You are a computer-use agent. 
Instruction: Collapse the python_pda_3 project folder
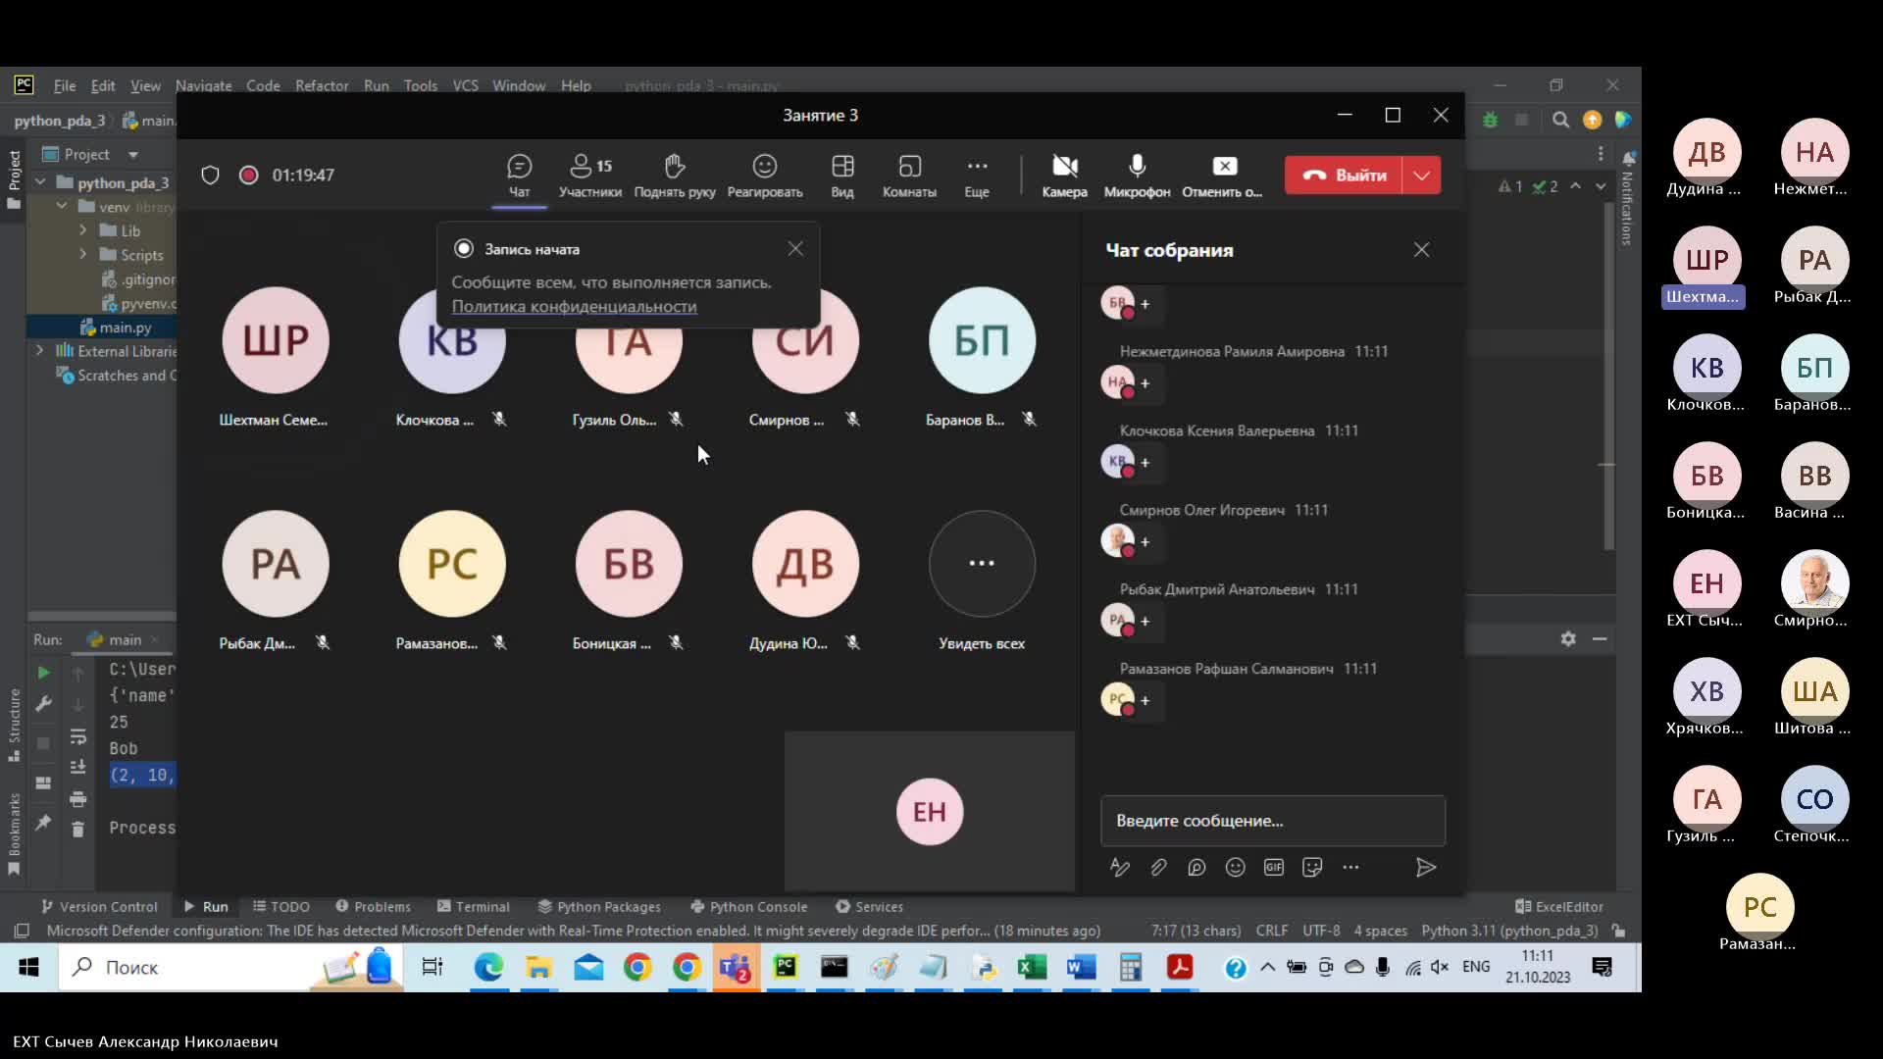40,182
